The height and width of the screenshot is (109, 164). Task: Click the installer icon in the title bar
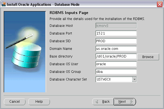[x=4, y=4]
